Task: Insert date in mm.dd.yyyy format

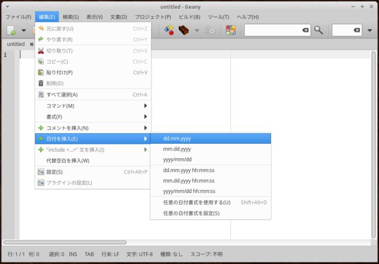Action: point(210,149)
